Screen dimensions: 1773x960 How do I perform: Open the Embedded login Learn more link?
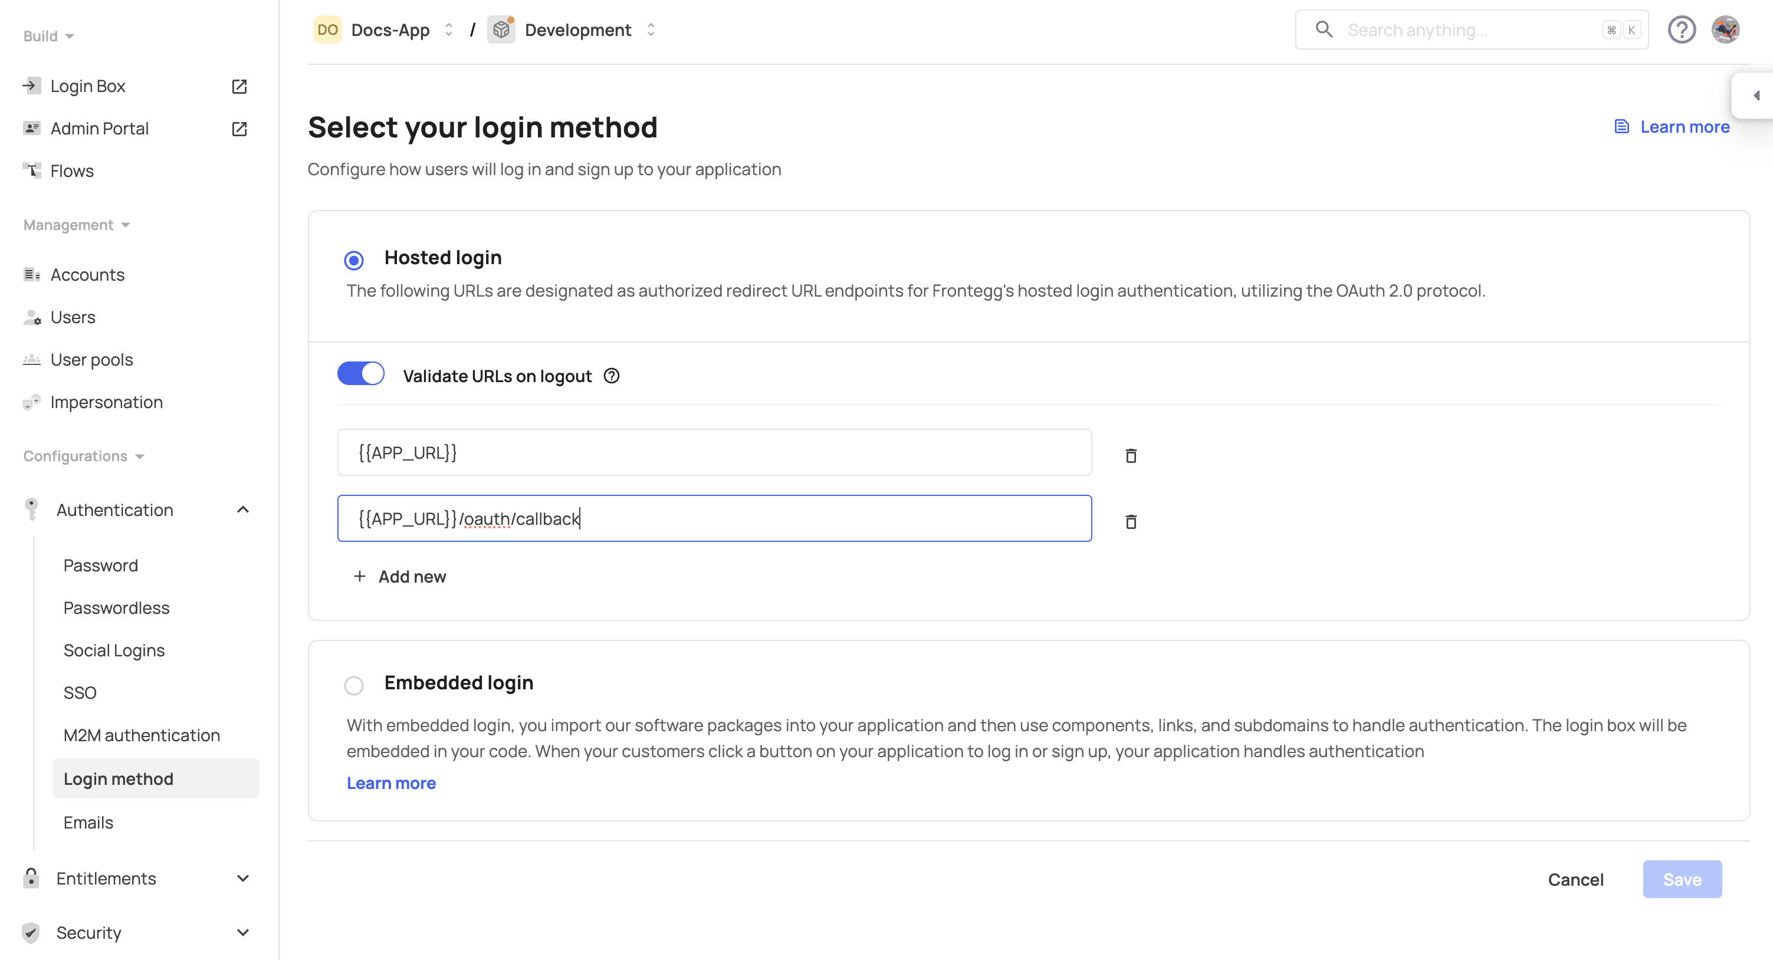click(391, 783)
